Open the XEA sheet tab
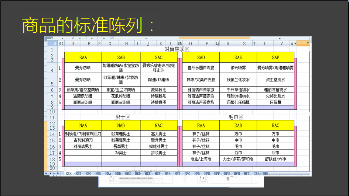 68,174
